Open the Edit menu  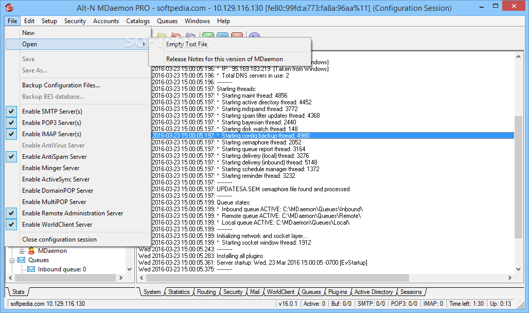click(x=29, y=21)
